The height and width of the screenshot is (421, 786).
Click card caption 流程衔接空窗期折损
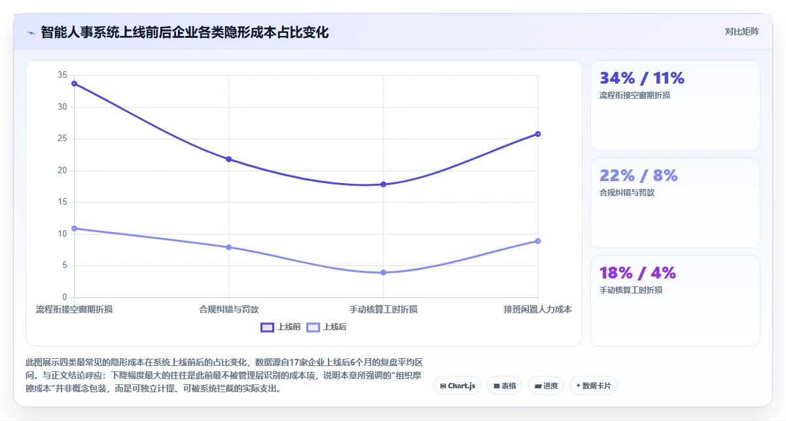coord(635,95)
